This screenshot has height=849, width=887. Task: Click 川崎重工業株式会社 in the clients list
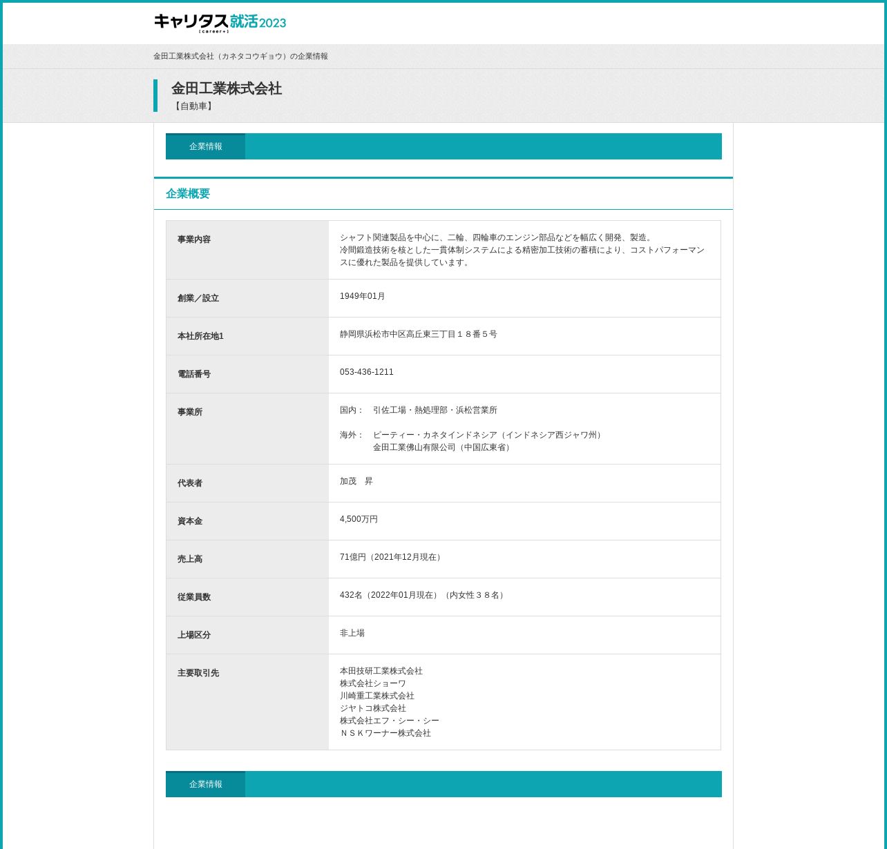[377, 696]
